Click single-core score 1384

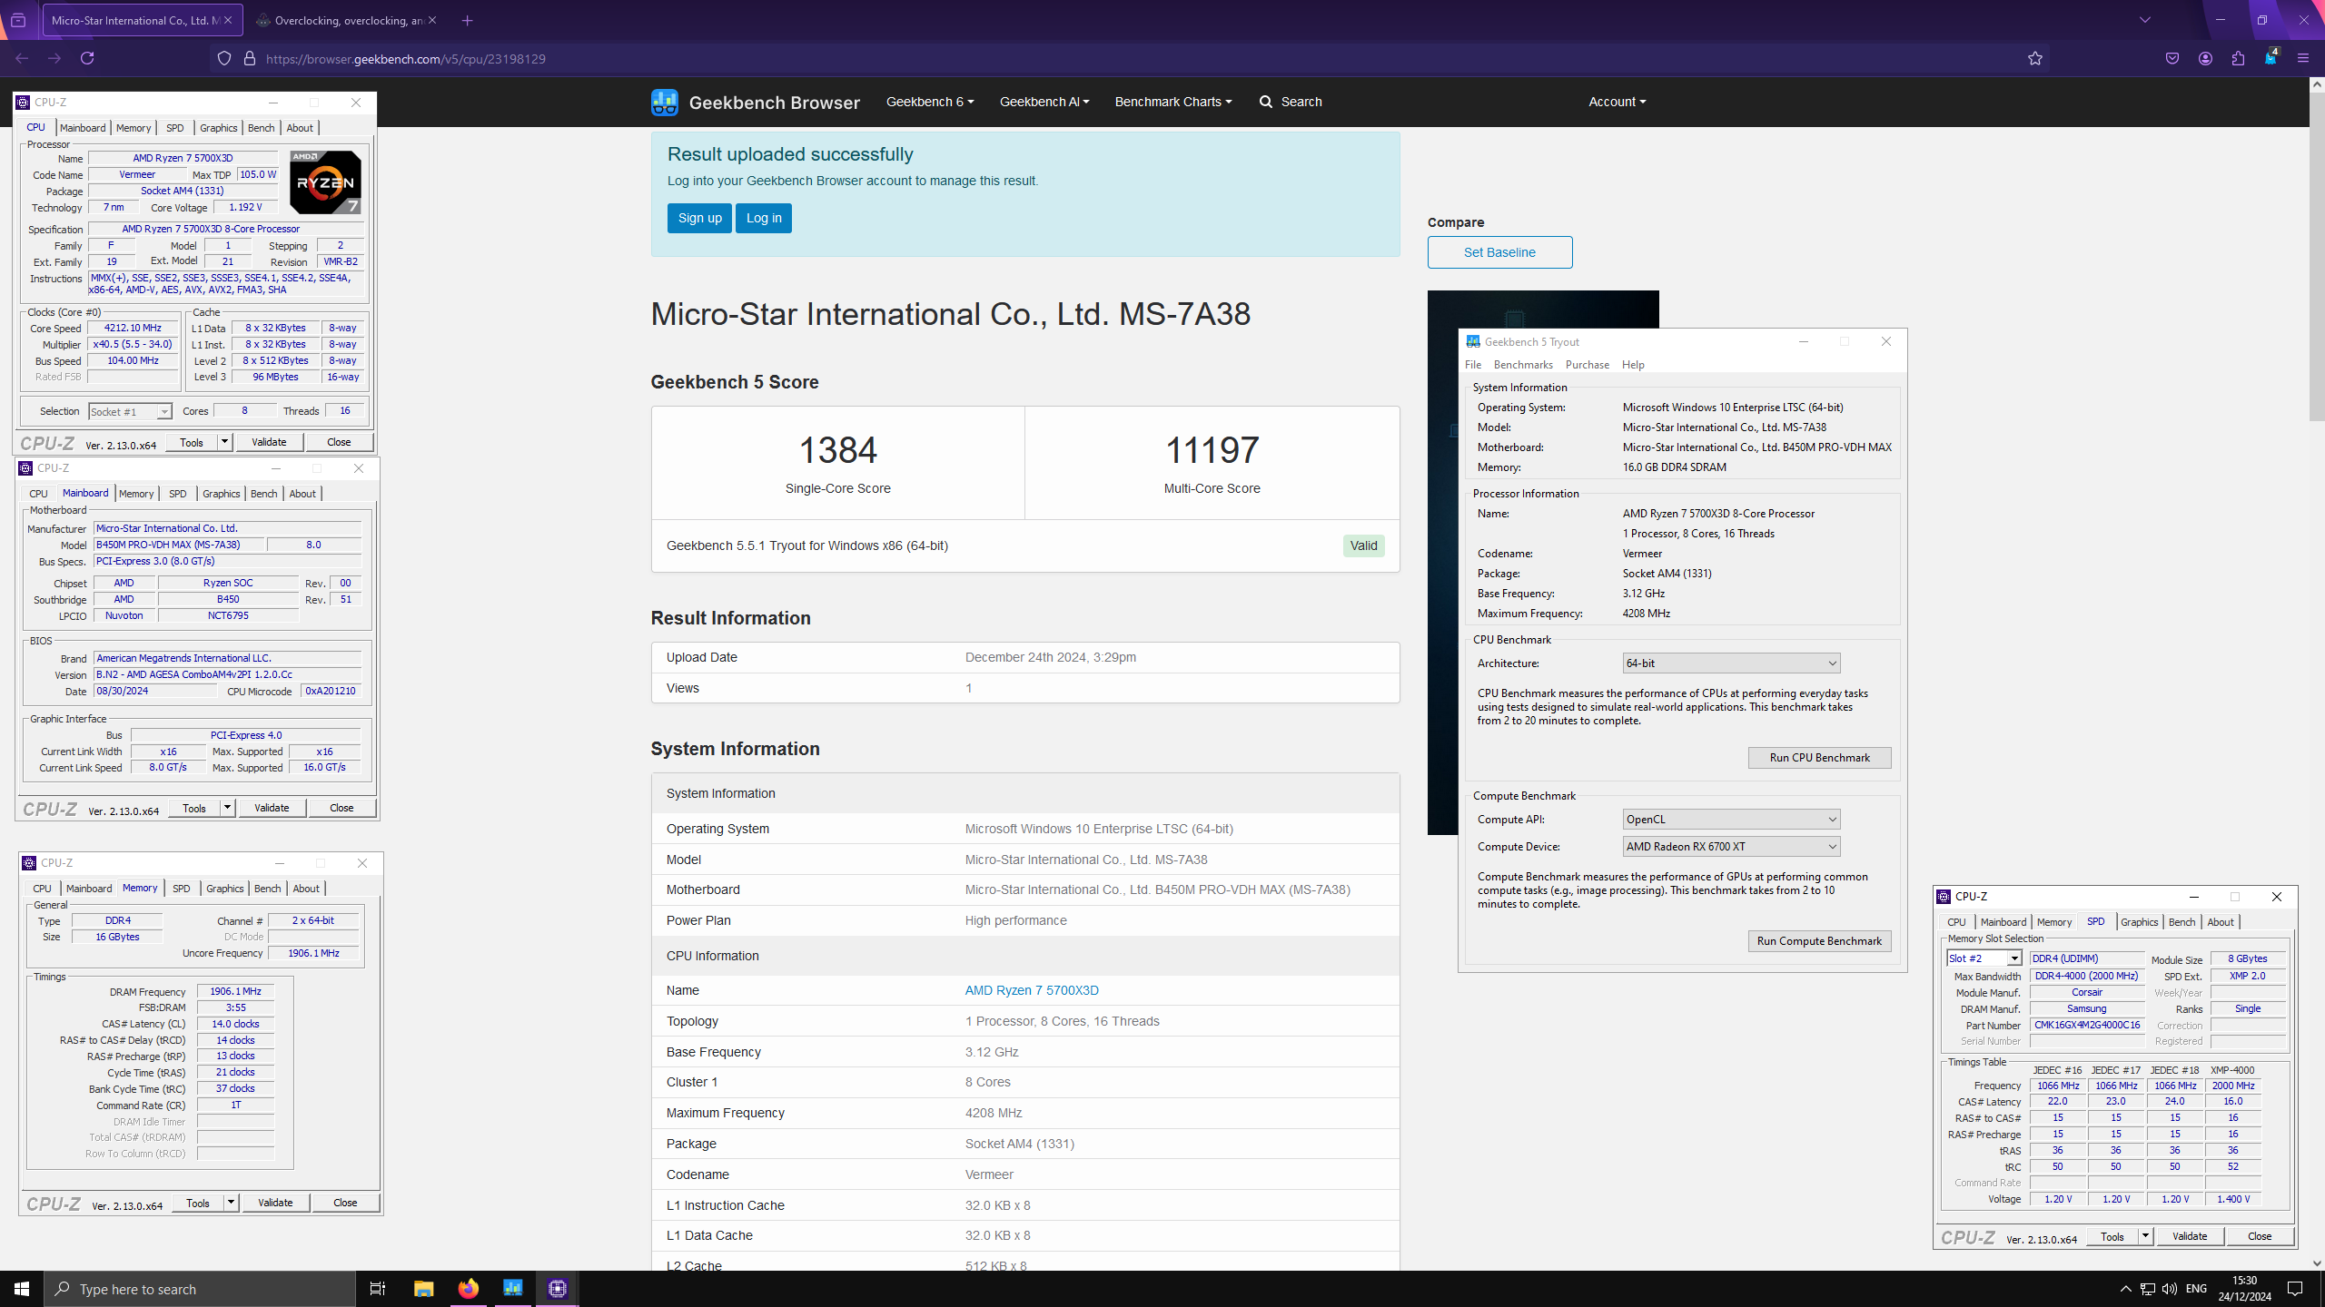coord(837,450)
